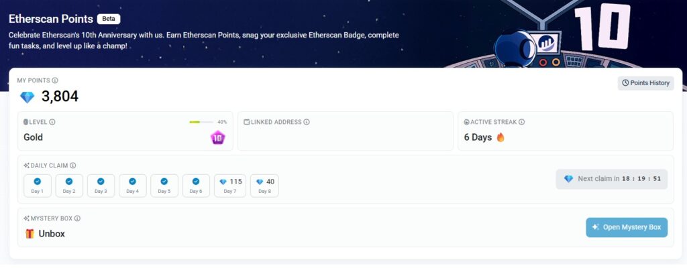
Task: Open Points History
Action: click(x=646, y=83)
